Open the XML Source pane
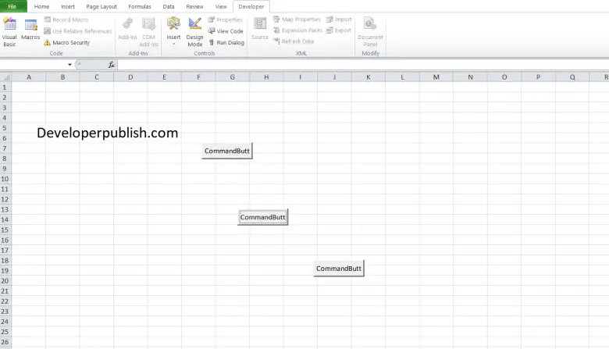This screenshot has width=609, height=349. click(x=259, y=29)
